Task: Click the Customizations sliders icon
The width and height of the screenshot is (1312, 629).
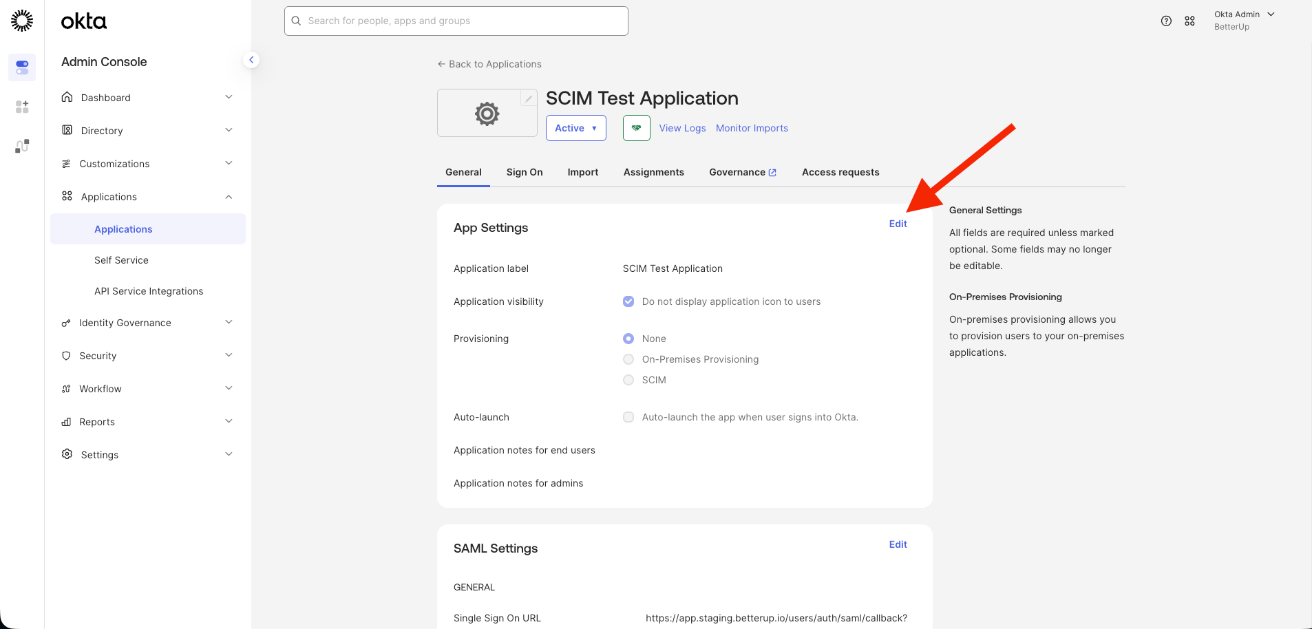Action: [x=66, y=164]
